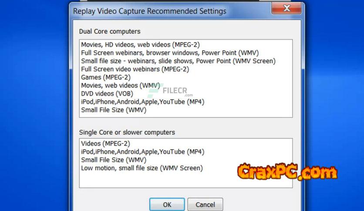Confirm settings with the OK button
This screenshot has width=364, height=211.
click(x=167, y=204)
